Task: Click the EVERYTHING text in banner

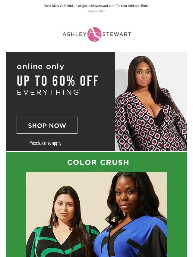Action: click(49, 92)
